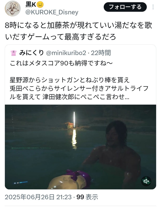Open the quoted tweet card line これはメタスコア90
161x207 pixels.
61,63
